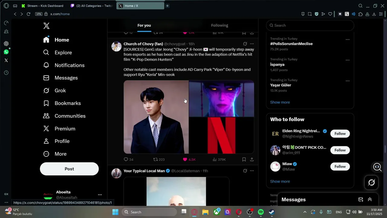387x218 pixels.
Task: Open Premium page
Action: (59, 129)
